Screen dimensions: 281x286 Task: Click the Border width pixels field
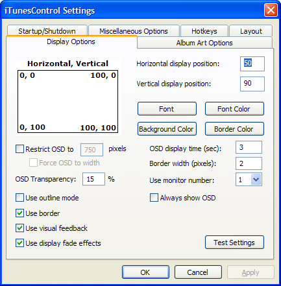249,163
